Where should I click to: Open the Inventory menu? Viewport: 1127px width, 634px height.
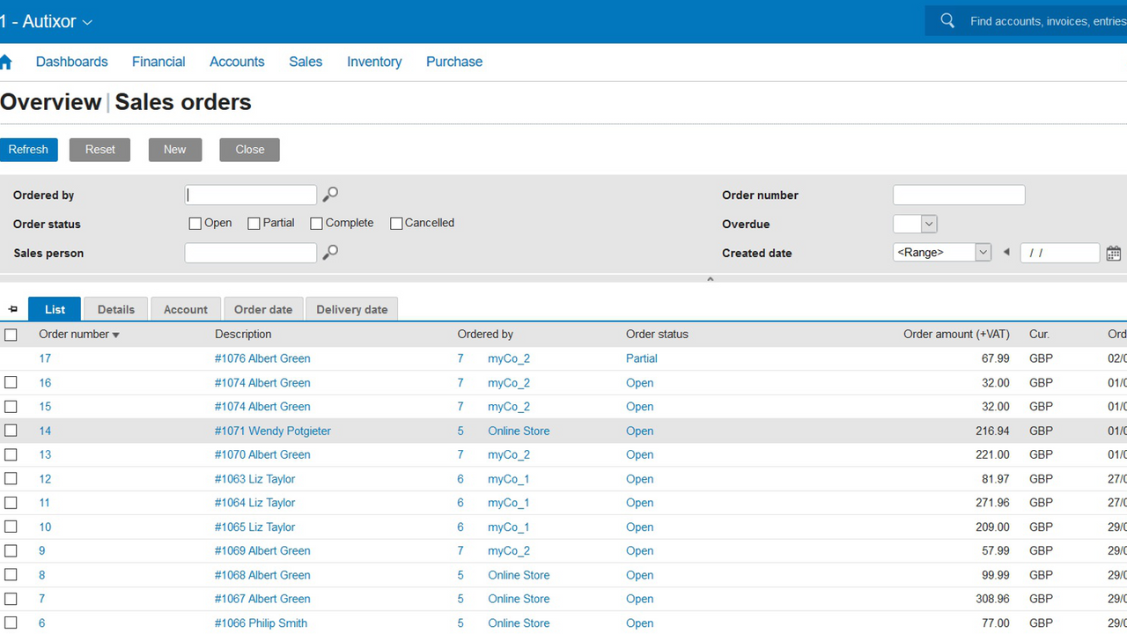(x=374, y=62)
